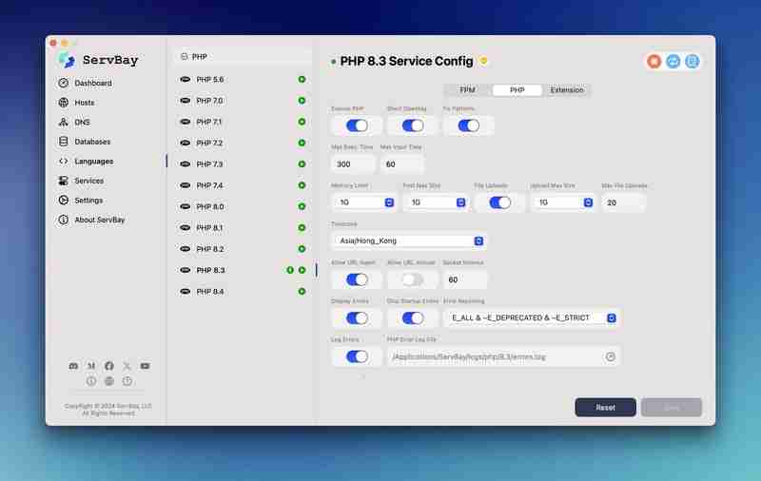Screen dimensions: 761x481
Task: Click the open-log icon in error log field
Action: tap(610, 356)
